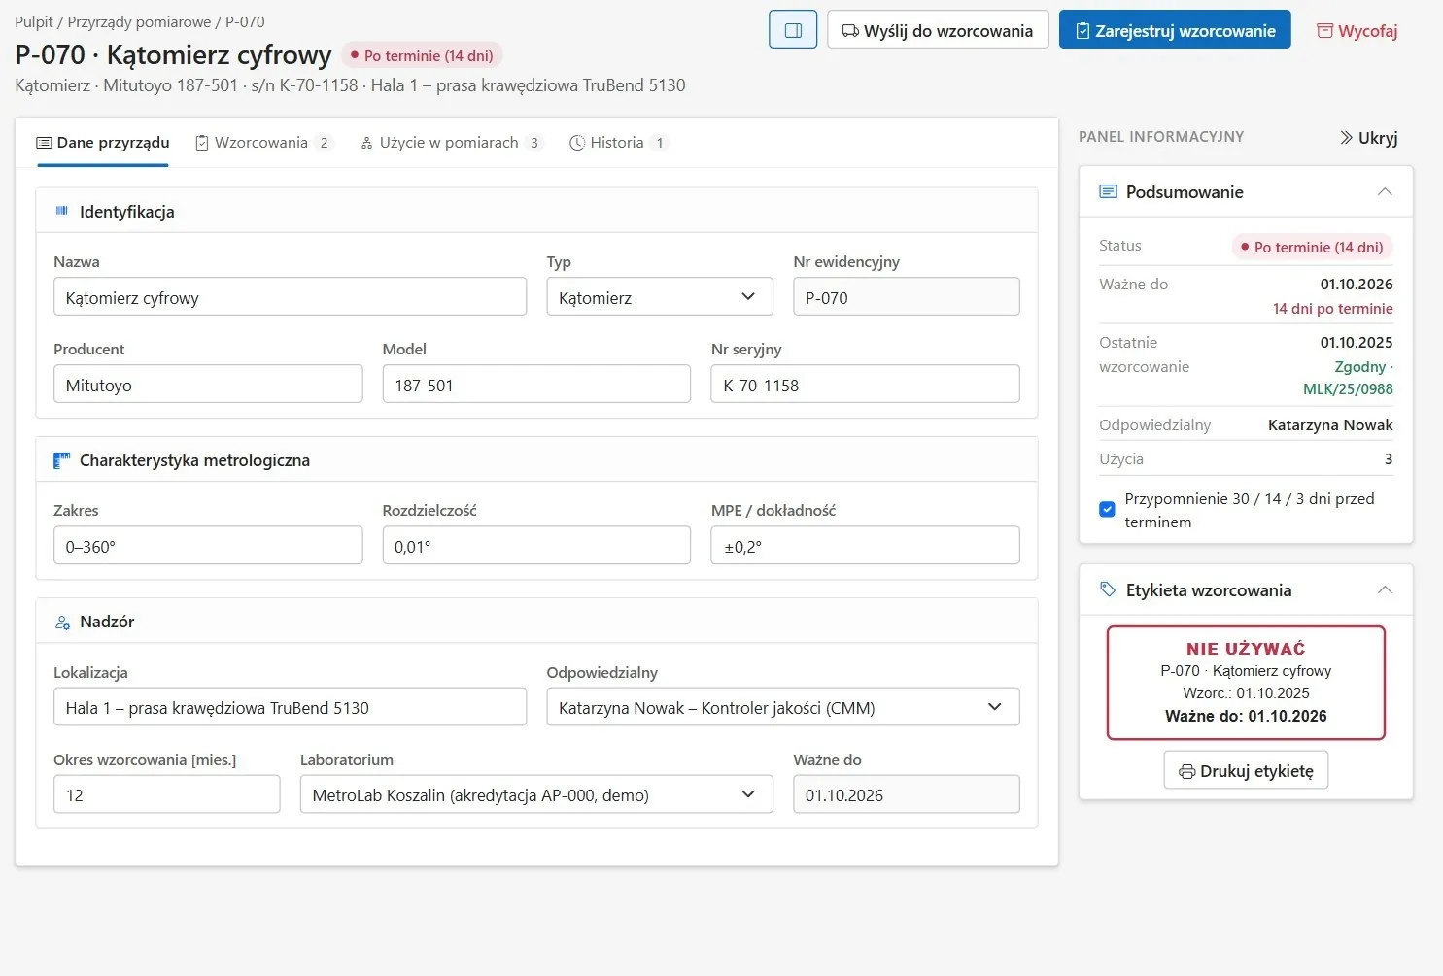Click the Nazwa field Kątomierz cyfrowy
1443x976 pixels.
[x=290, y=297]
